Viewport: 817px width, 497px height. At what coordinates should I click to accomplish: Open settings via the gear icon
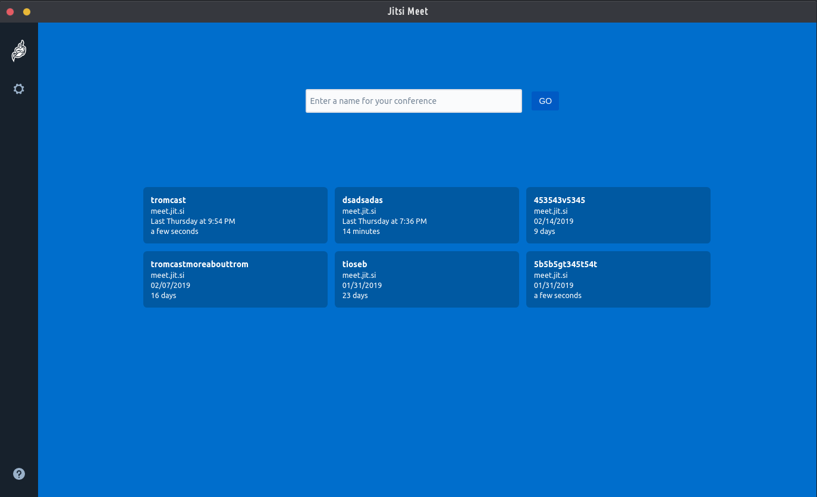pyautogui.click(x=19, y=89)
